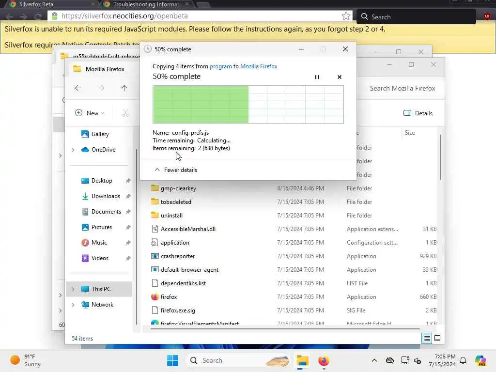This screenshot has height=372, width=496.
Task: Expand the OneDrive tree node
Action: coord(73,150)
